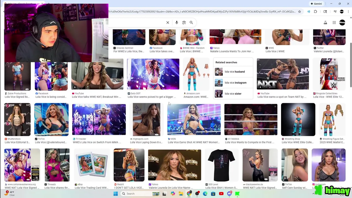Open Task View on the taskbar
The width and height of the screenshot is (352, 198).
(164, 194)
